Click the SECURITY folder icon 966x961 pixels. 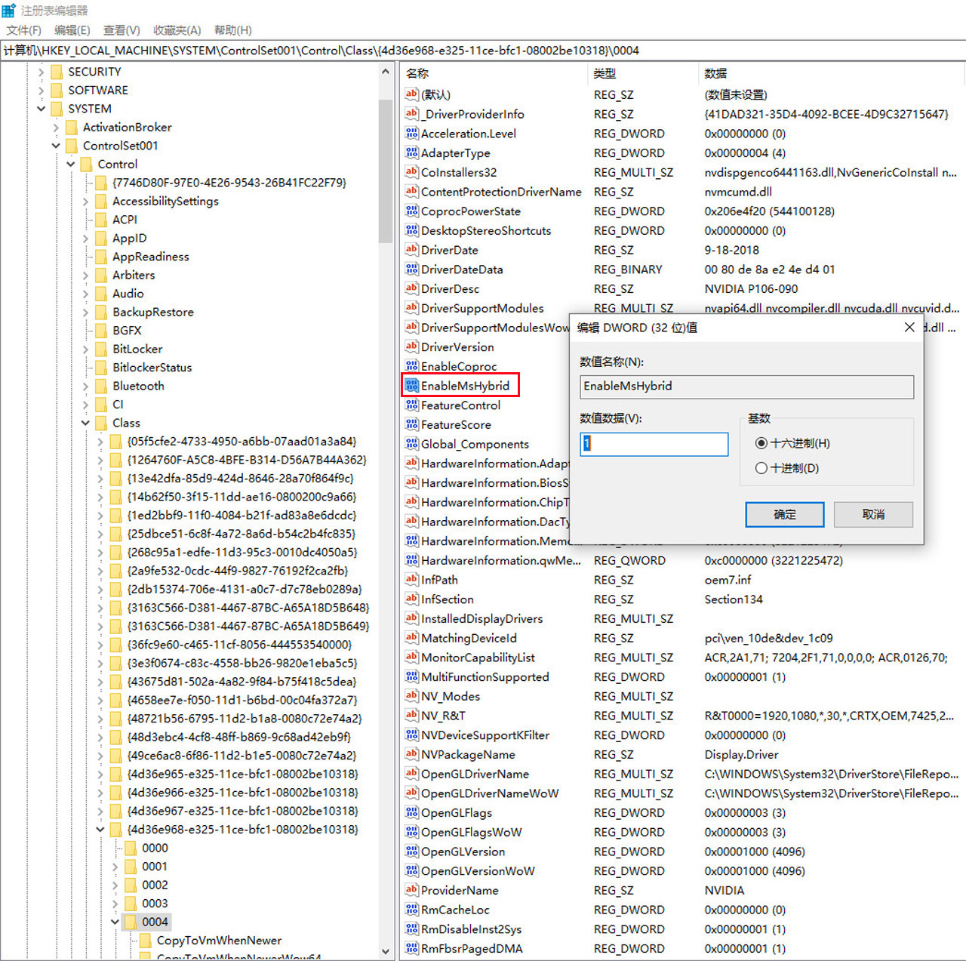click(57, 72)
